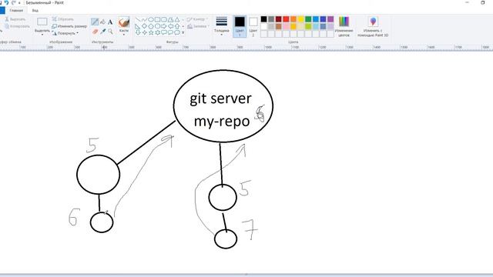Expand the full shapes gallery list

(183, 32)
